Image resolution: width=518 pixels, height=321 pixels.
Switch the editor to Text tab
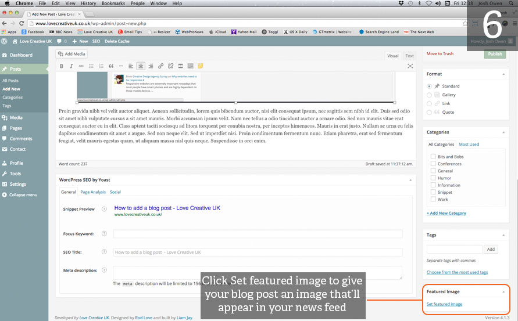coord(409,56)
